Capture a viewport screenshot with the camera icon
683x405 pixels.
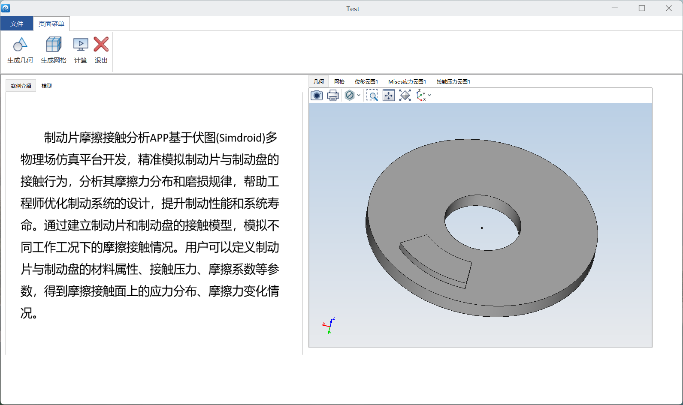coord(317,95)
